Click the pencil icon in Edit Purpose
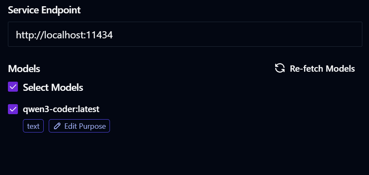 tap(57, 126)
